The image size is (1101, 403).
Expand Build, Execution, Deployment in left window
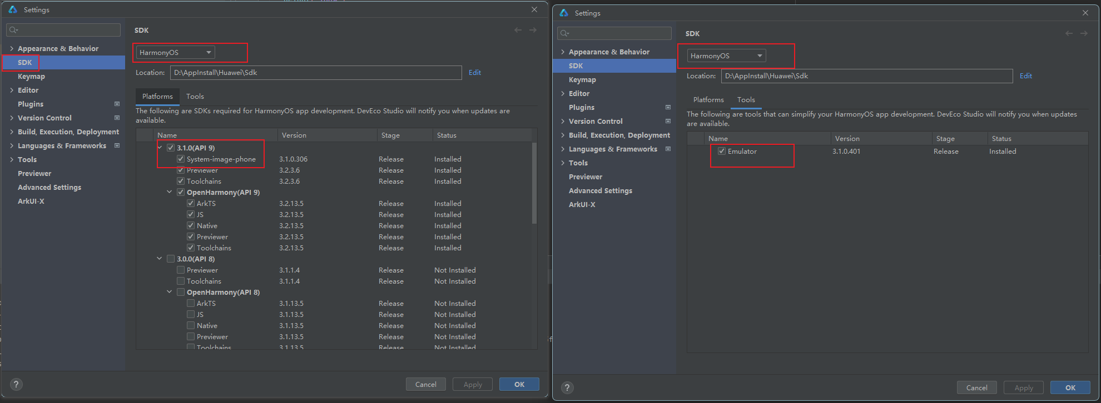pos(12,132)
